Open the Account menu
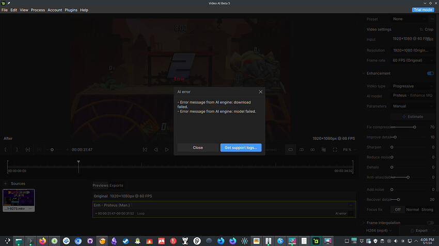439x246 pixels. click(55, 10)
